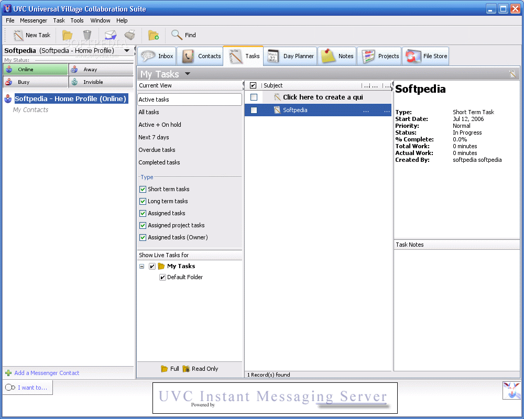The image size is (524, 419).
Task: Toggle the Subject column header checkbox
Action: coord(253,85)
